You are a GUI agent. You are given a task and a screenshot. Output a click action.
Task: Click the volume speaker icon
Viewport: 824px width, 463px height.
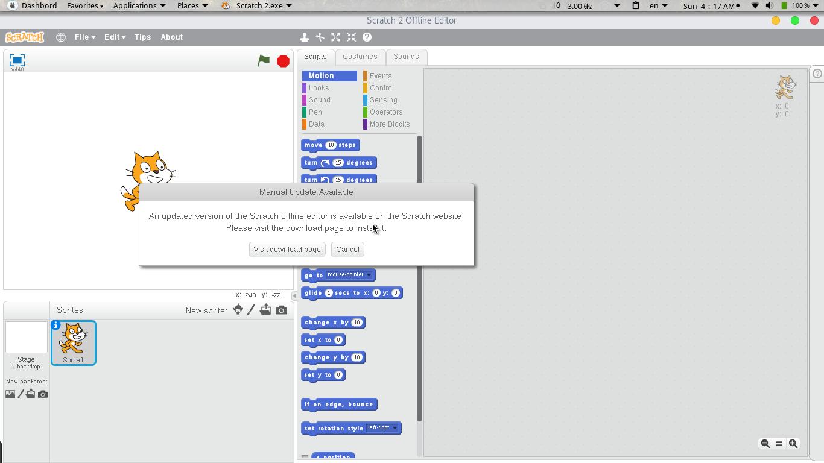tap(769, 5)
